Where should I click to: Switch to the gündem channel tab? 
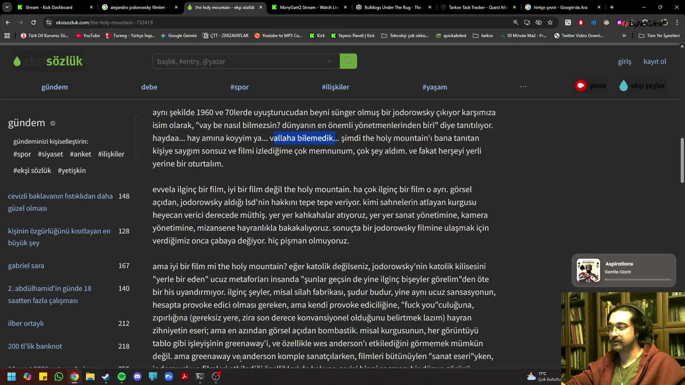pos(55,87)
